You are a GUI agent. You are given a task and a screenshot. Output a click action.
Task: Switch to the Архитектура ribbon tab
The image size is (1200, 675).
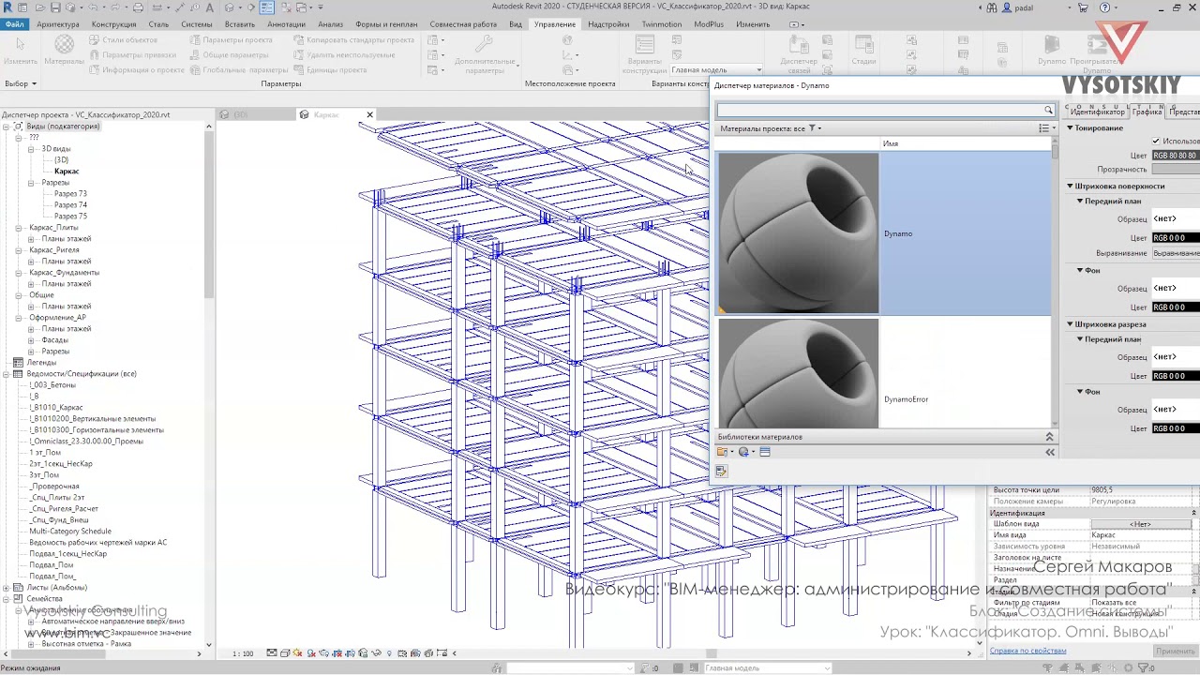tap(58, 24)
